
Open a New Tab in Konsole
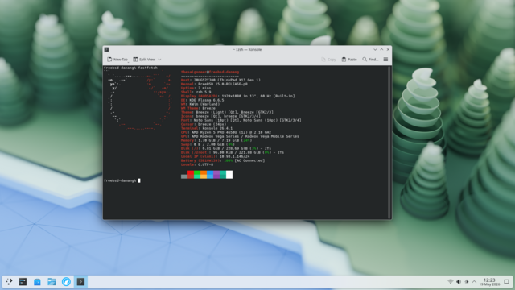tap(117, 60)
